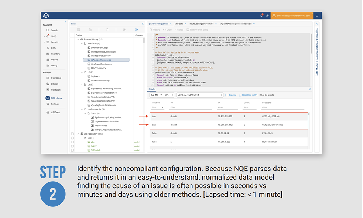Expand the Verify sidebar submenu chevron

pos(44,36)
